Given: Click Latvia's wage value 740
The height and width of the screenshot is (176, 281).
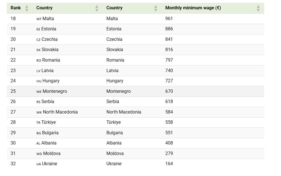Looking at the screenshot, I should (169, 70).
